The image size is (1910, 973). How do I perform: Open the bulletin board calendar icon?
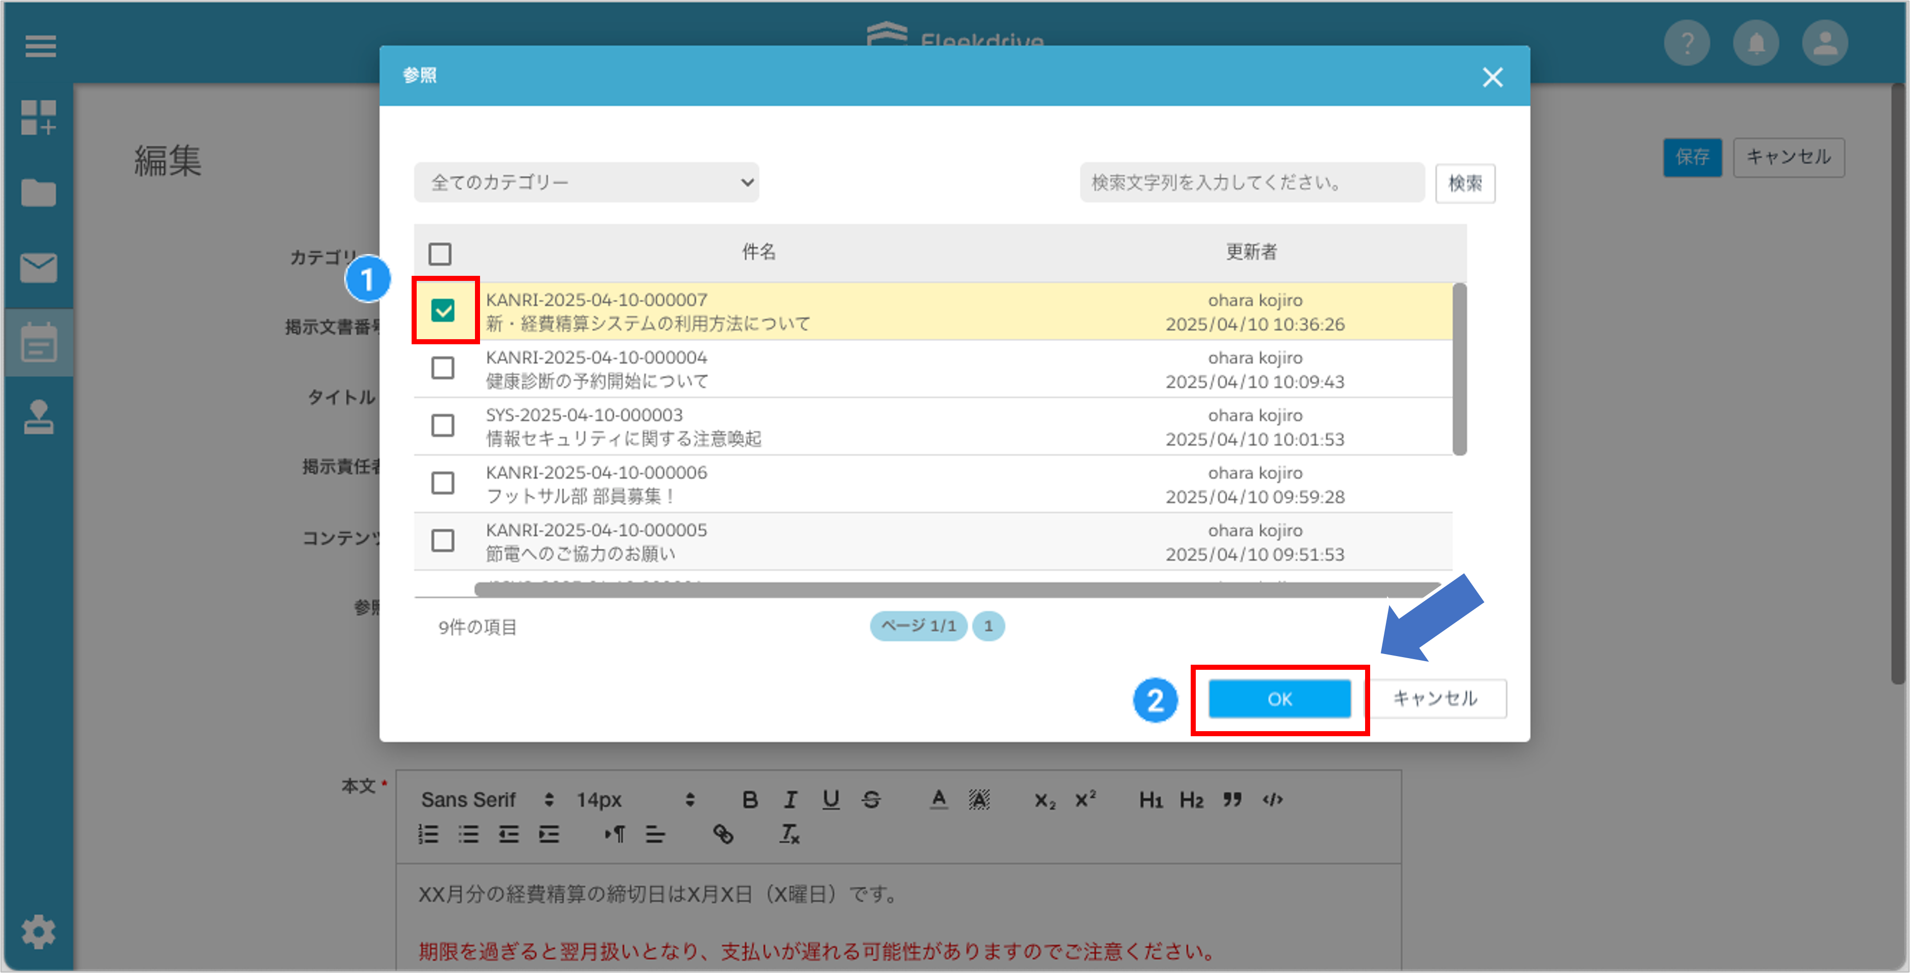(x=39, y=343)
